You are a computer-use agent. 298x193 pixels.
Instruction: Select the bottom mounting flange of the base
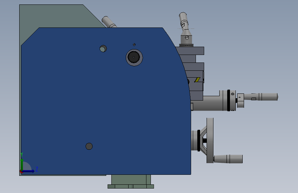(131, 186)
